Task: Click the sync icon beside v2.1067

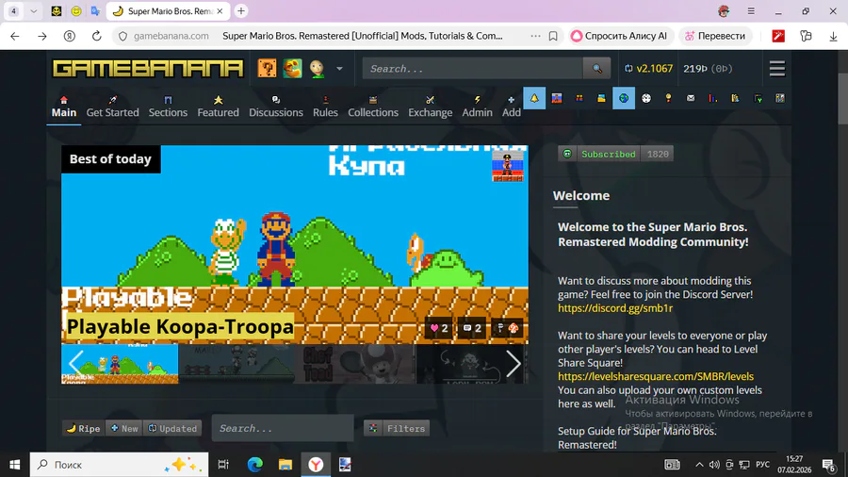Action: click(x=628, y=69)
